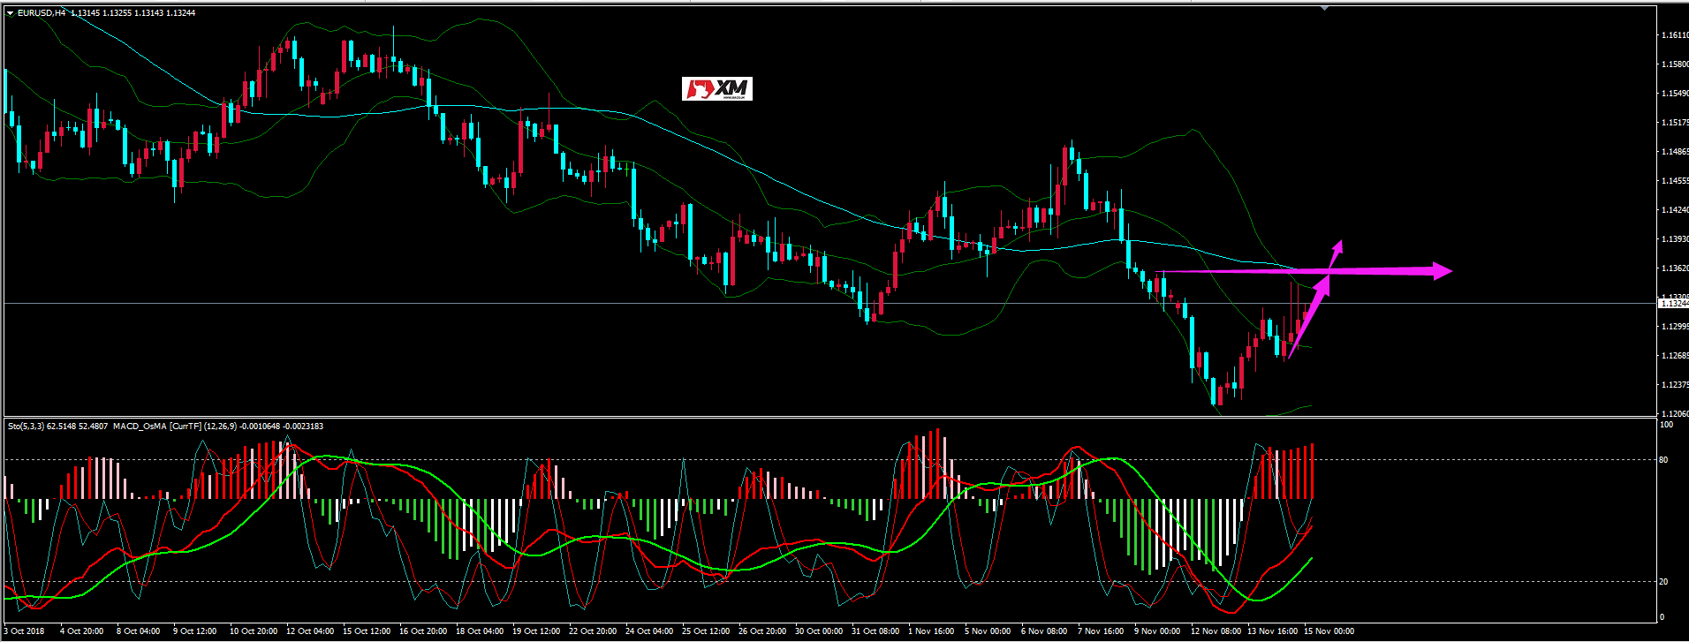Click the 1.15800 price axis label

(1675, 64)
